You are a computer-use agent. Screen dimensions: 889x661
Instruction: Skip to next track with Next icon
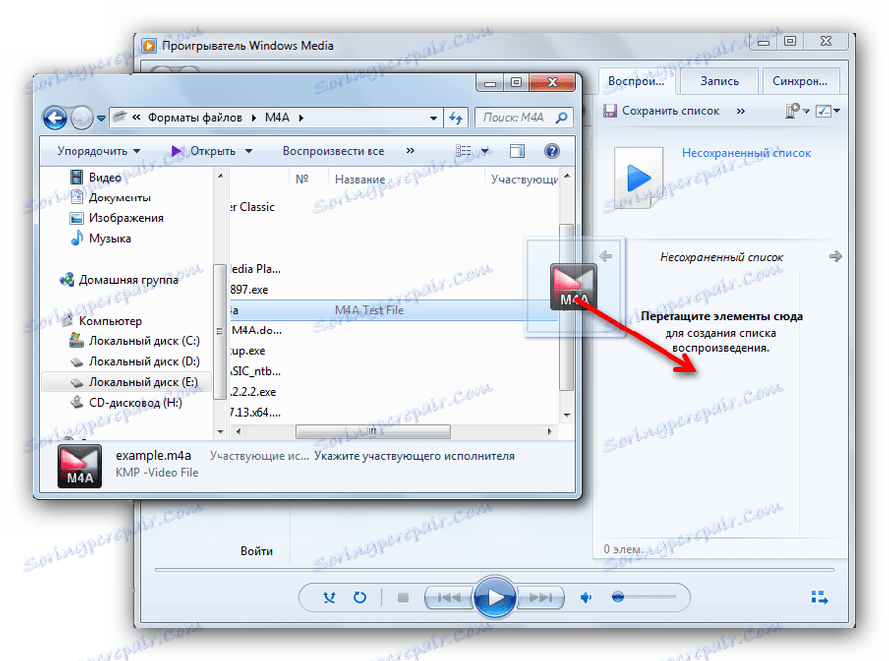click(539, 597)
